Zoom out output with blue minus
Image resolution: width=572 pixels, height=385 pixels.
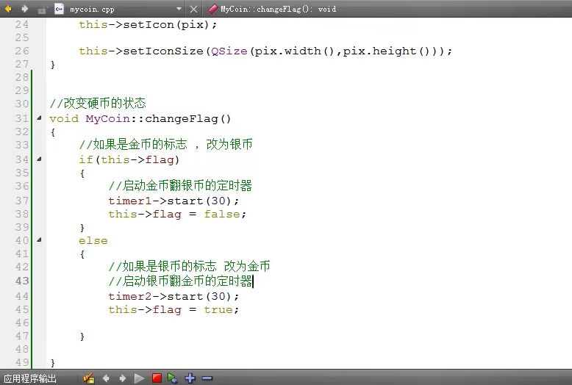pos(207,378)
